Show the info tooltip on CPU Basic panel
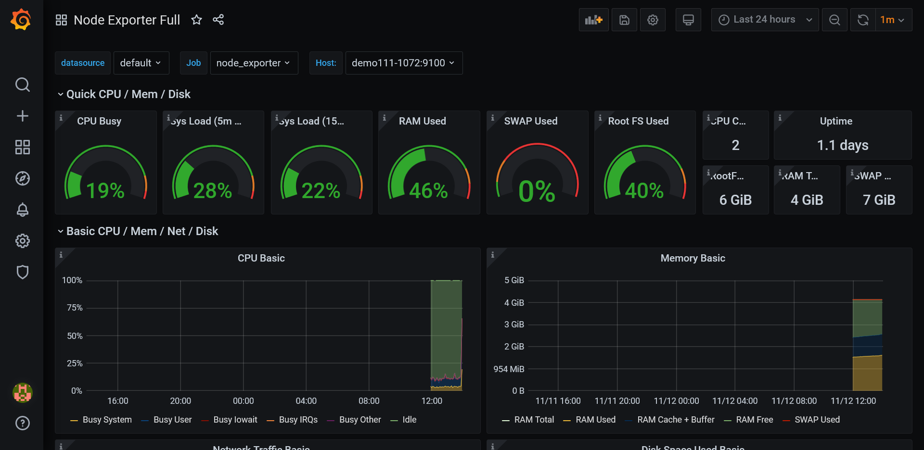The height and width of the screenshot is (450, 924). point(61,255)
